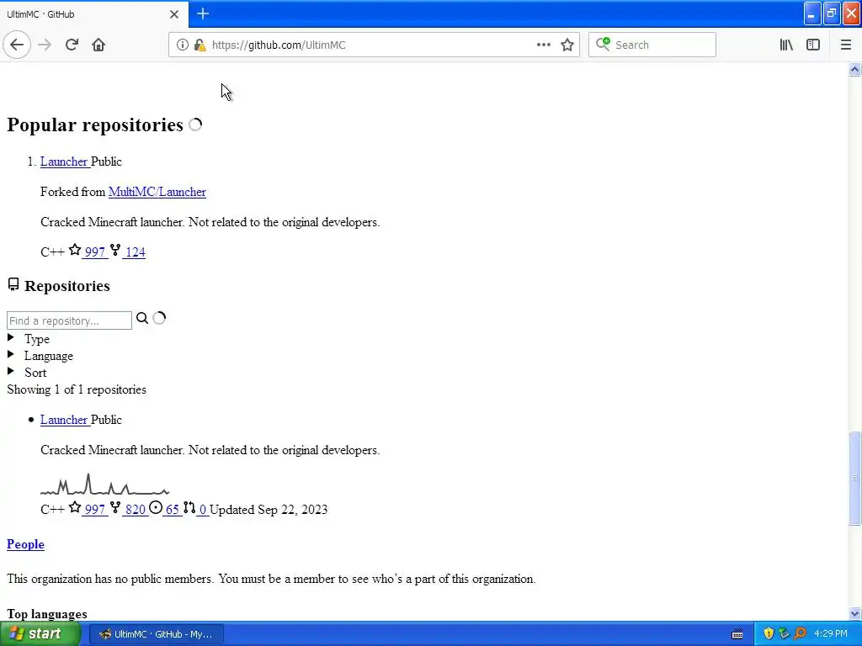Click the commit activity sparkline graph
The height and width of the screenshot is (646, 862).
104,484
